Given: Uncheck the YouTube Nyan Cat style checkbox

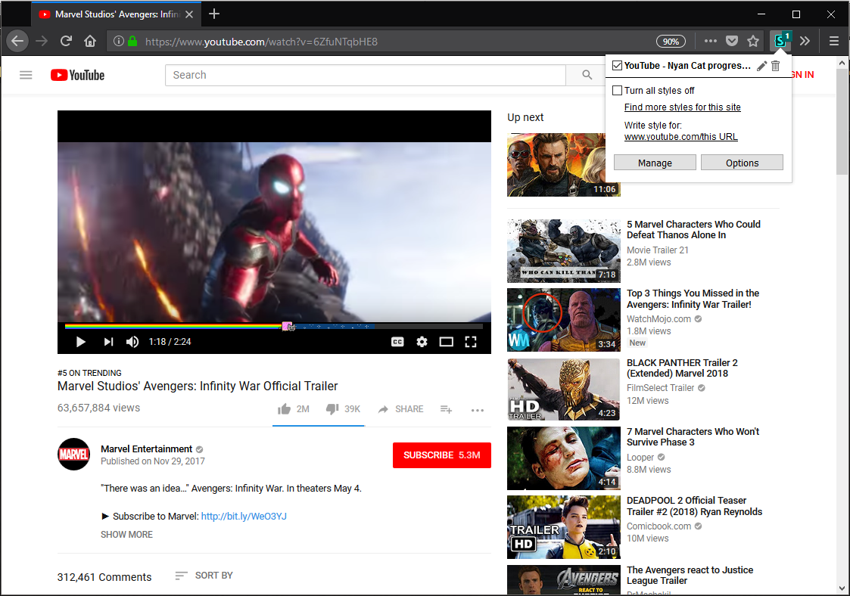Looking at the screenshot, I should click(x=617, y=66).
